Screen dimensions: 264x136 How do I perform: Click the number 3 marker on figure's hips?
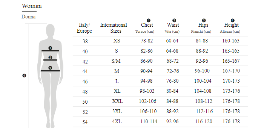tap(50, 68)
